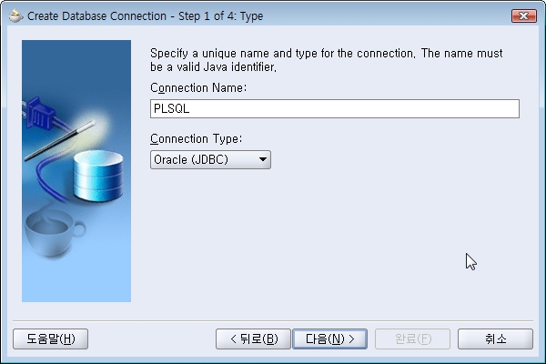546x364 pixels.
Task: Click into the Connection Name field containing PLSQL
Action: 335,108
